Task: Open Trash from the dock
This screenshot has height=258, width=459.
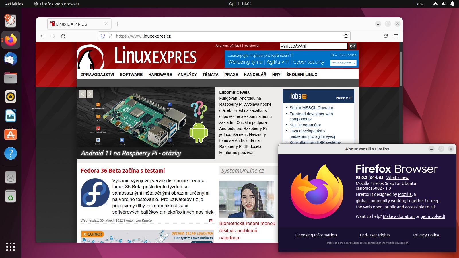Action: click(x=11, y=196)
